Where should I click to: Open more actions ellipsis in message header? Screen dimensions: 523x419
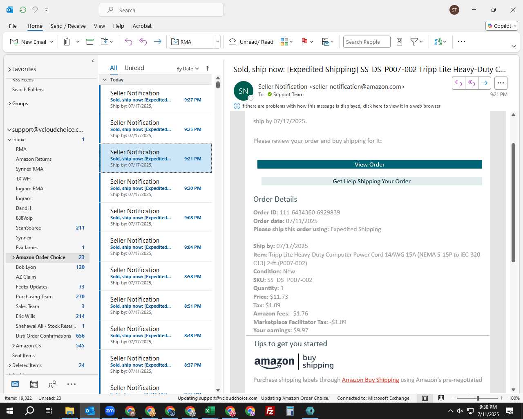501,83
